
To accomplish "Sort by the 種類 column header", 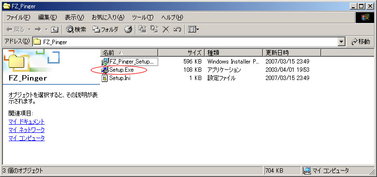I will [x=233, y=52].
